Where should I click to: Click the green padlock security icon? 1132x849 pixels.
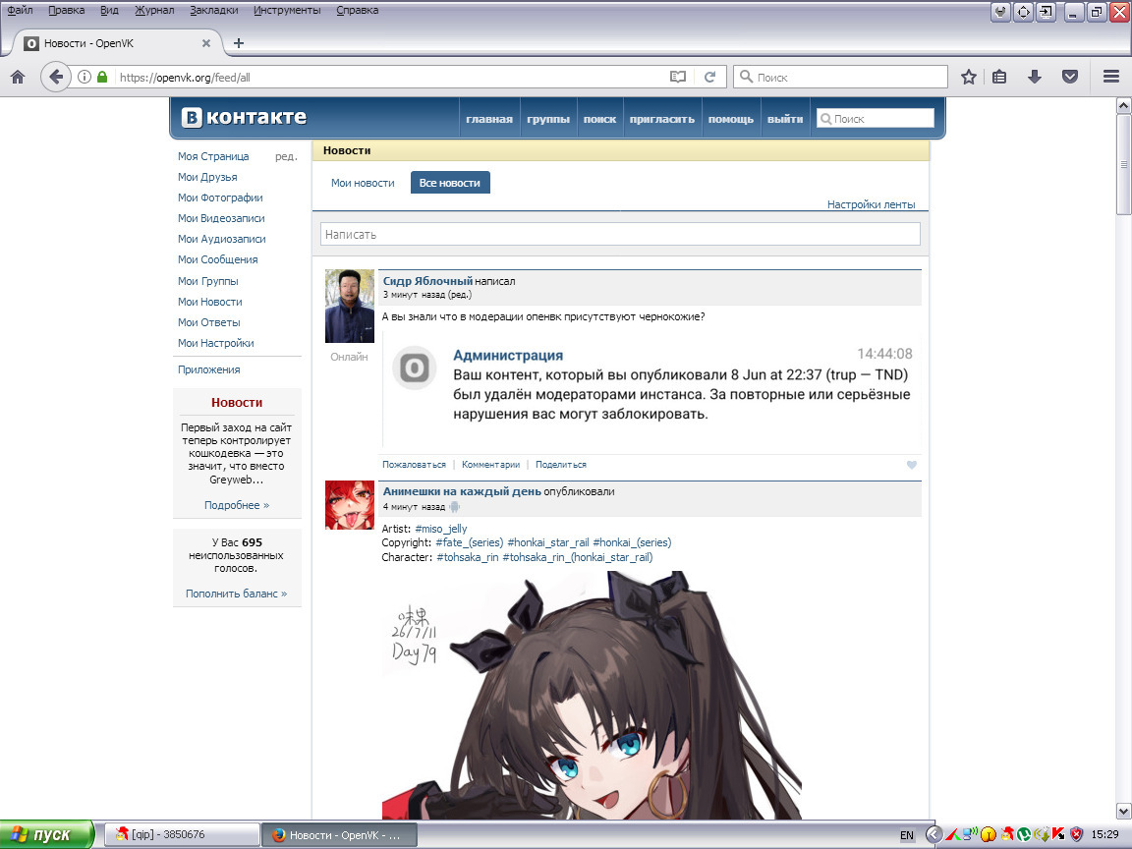(102, 77)
